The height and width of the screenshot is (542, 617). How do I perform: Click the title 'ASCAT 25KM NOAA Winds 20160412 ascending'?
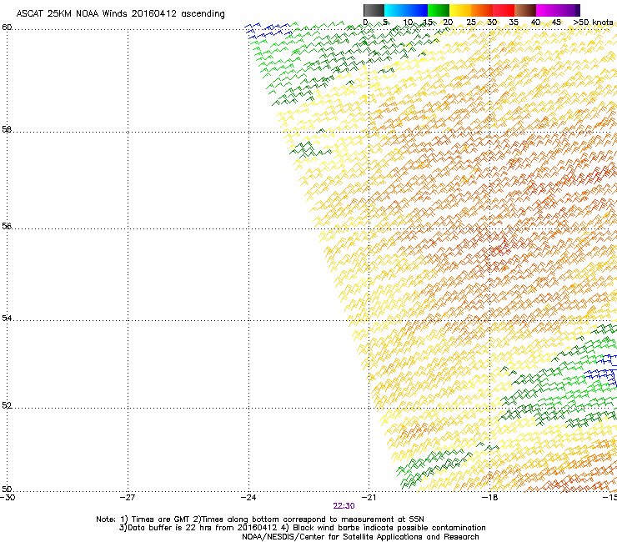pos(120,14)
